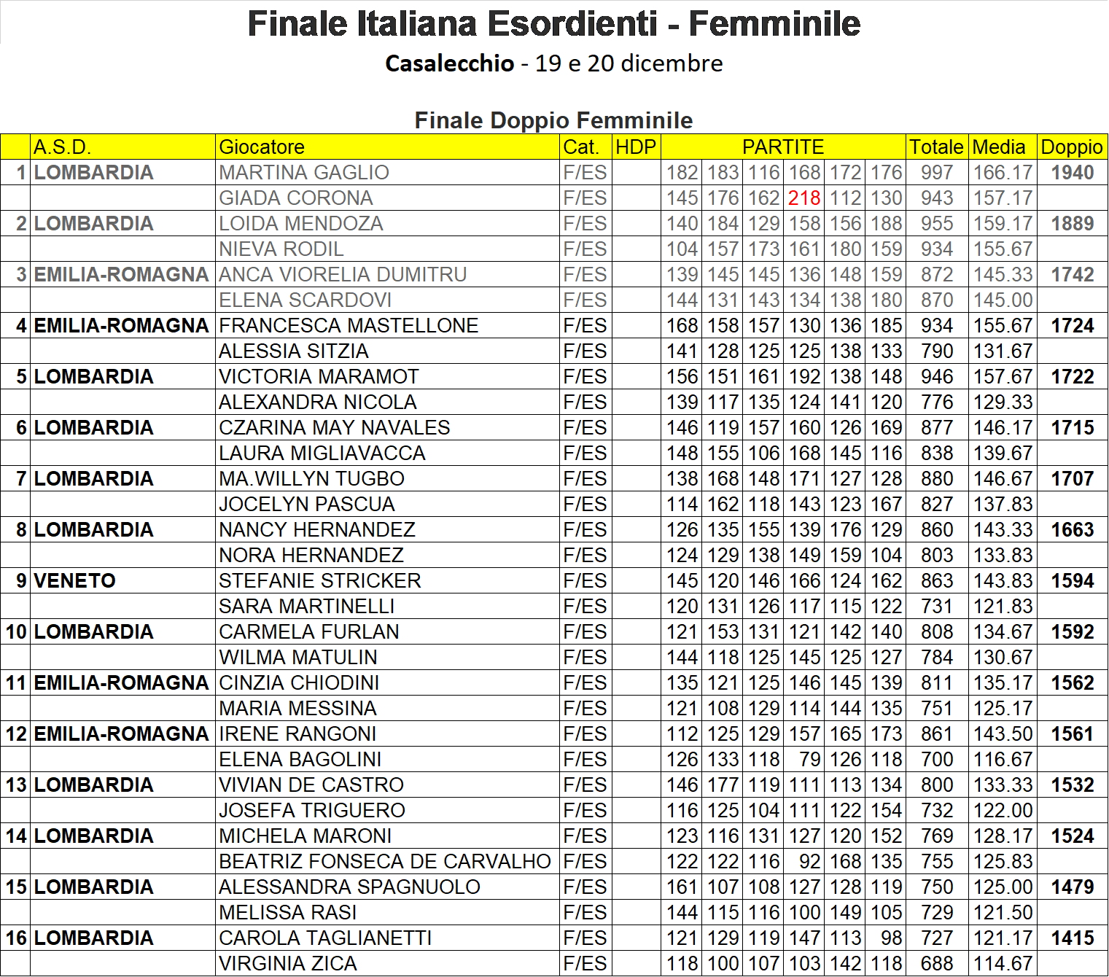Click the doubles total 1715
Screen dimensions: 1109x977
(x=1073, y=428)
